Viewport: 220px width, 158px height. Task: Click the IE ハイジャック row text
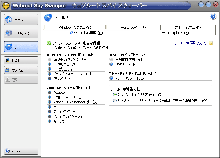point(63,79)
